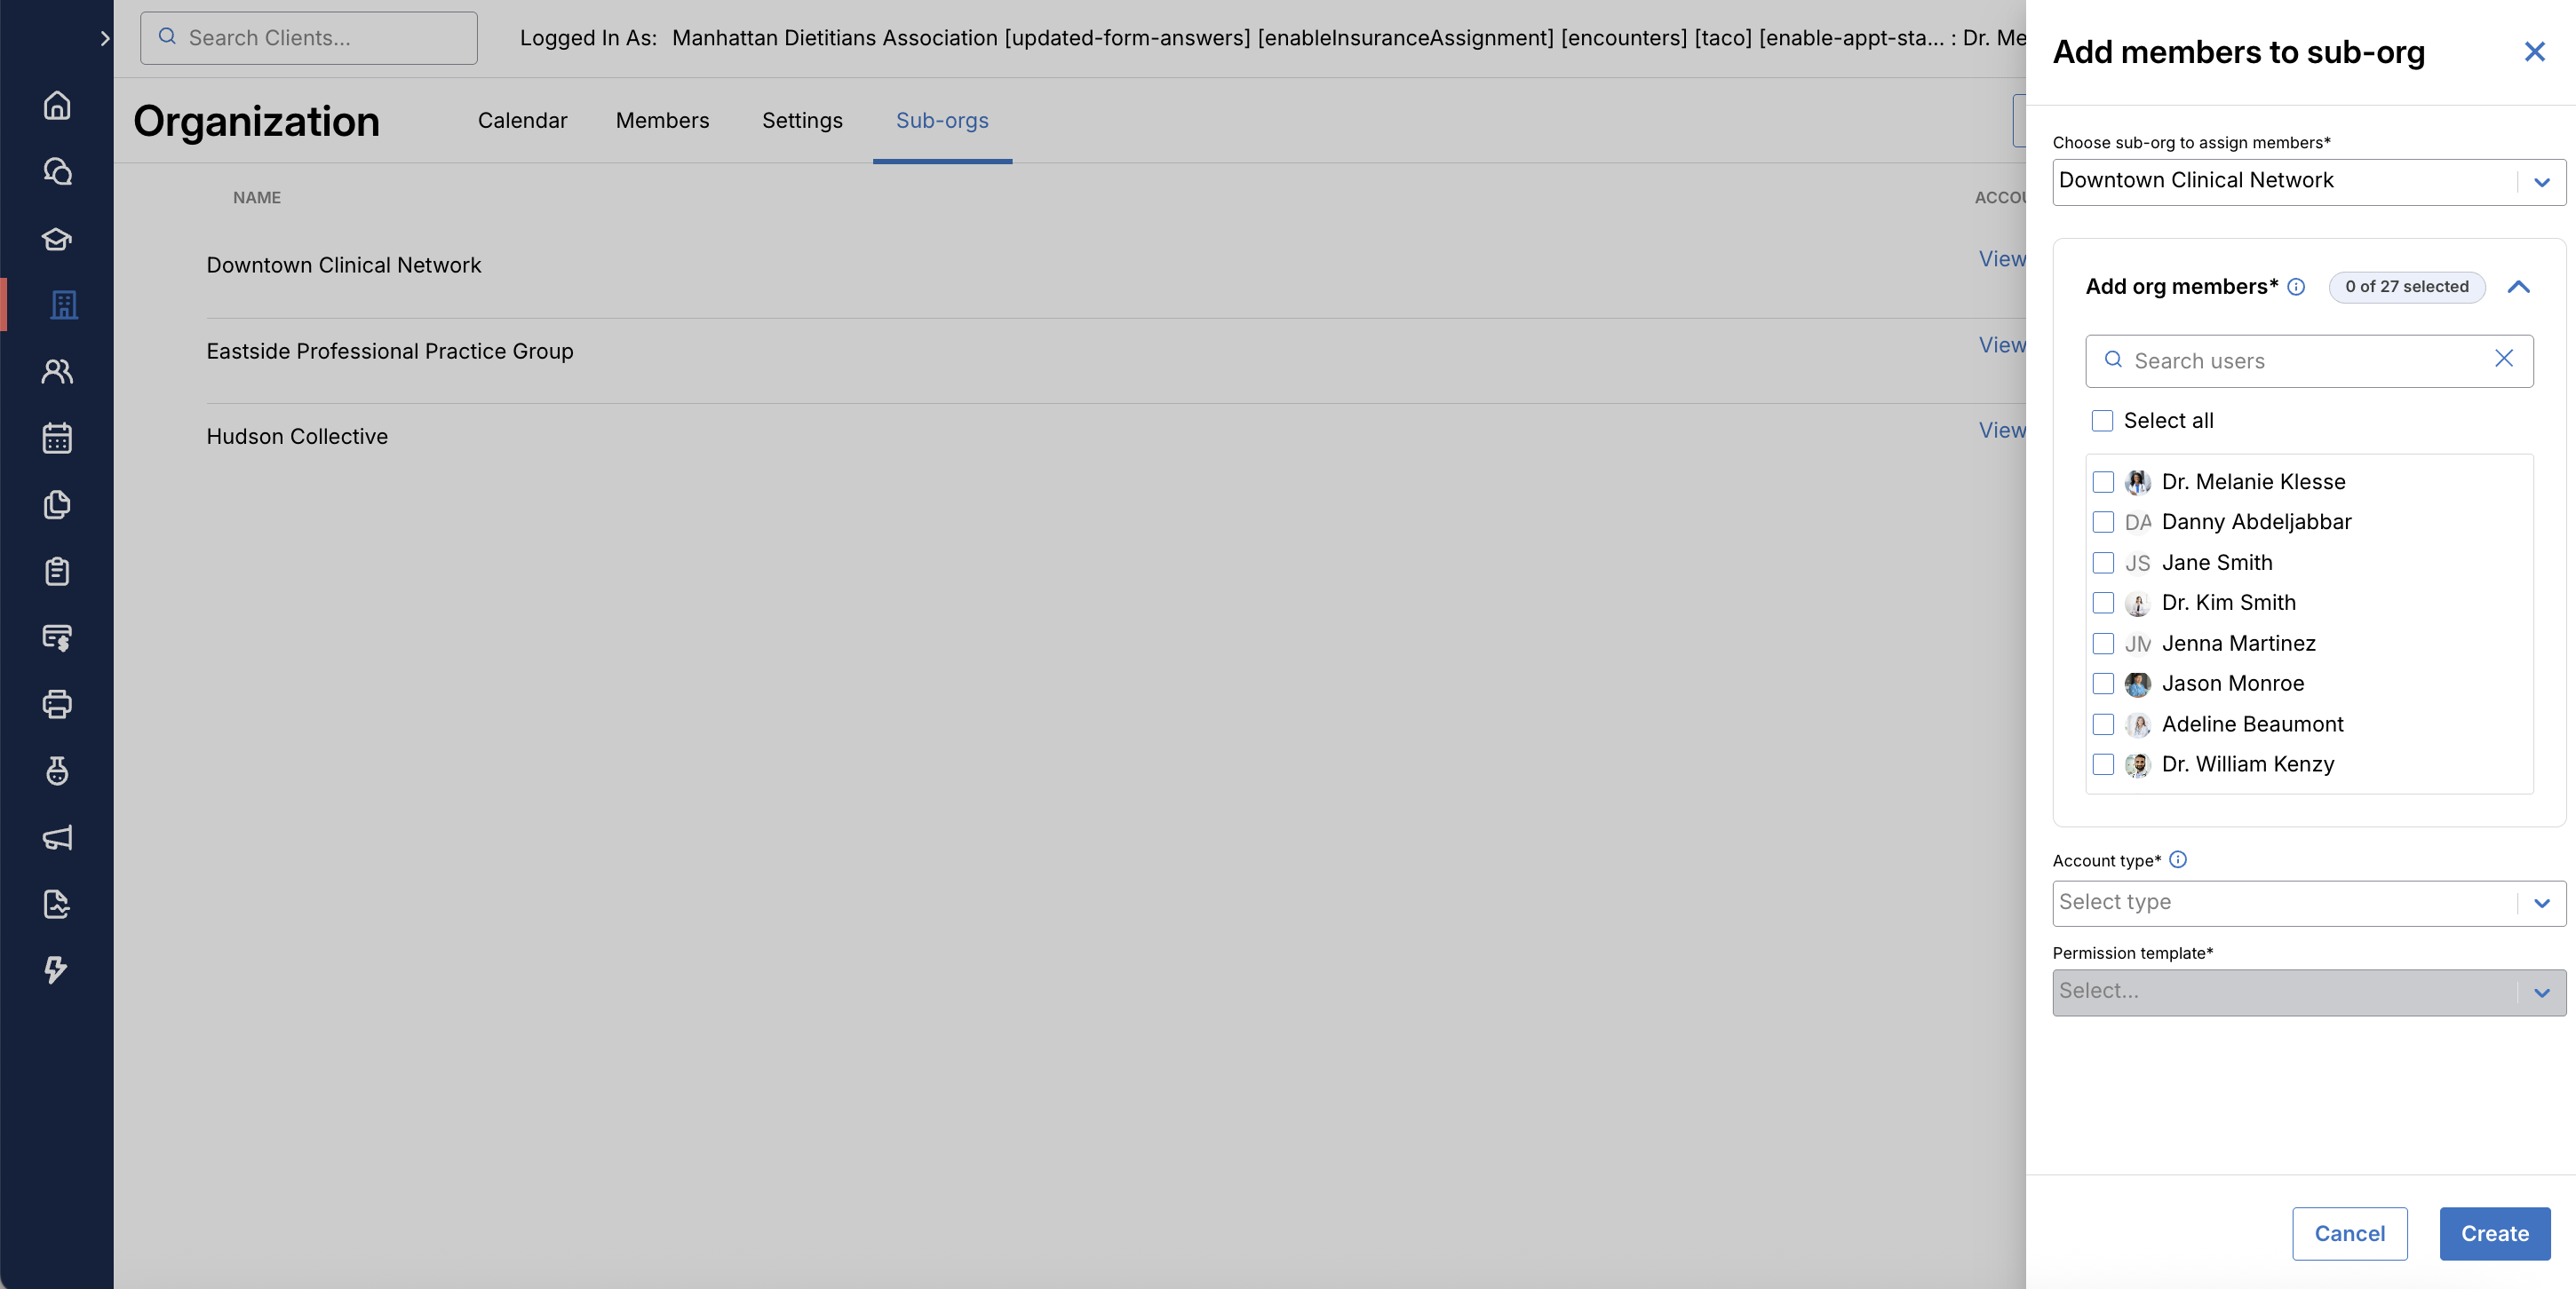Switch to the Settings tab
The width and height of the screenshot is (2576, 1289).
click(802, 120)
